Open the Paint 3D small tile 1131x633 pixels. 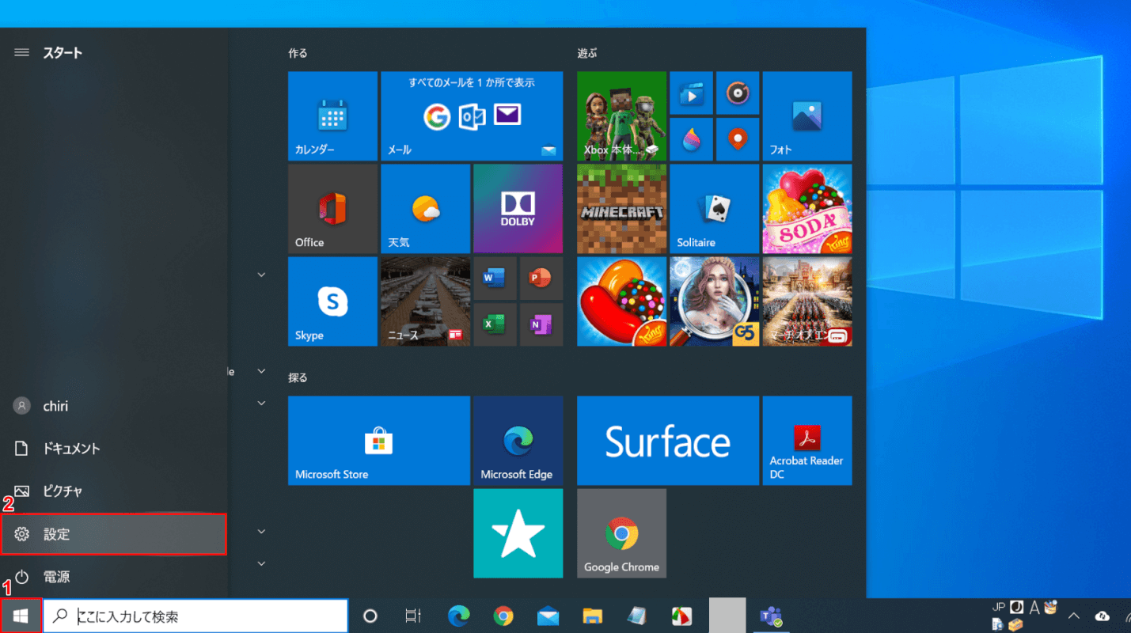(x=691, y=139)
